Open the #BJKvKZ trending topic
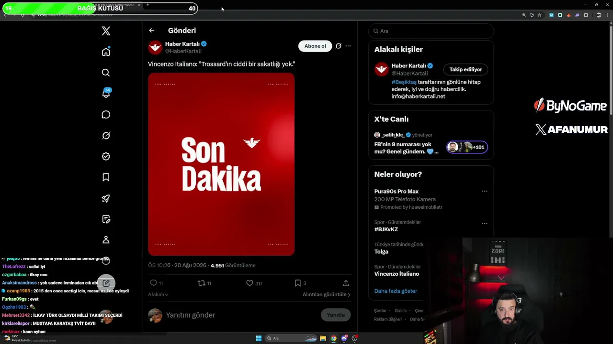613x344 pixels. pos(386,229)
